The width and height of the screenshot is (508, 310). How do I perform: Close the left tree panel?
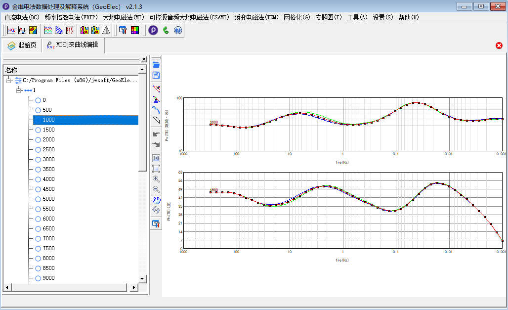144,59
